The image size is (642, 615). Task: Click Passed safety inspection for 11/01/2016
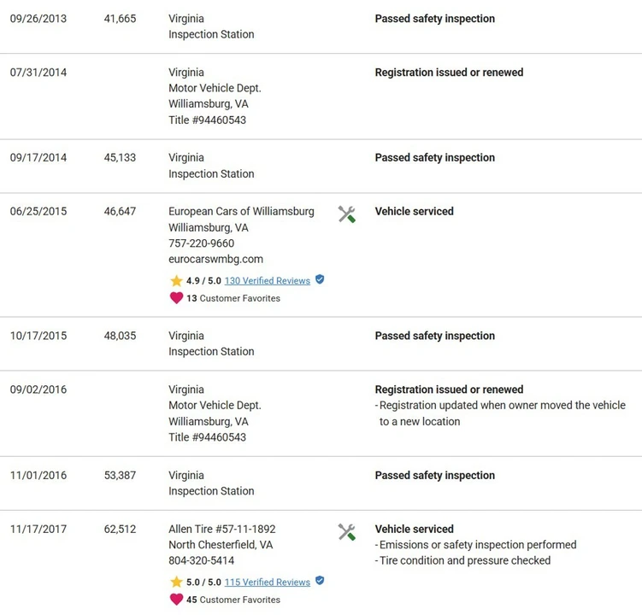(435, 475)
